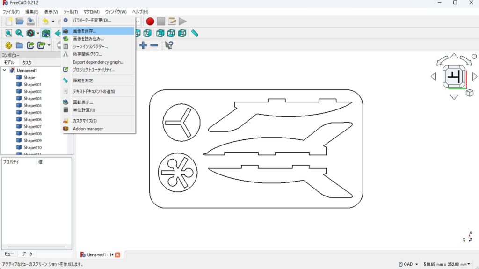479x269 pixels.
Task: Select Shape in the model tree
Action: [x=29, y=77]
